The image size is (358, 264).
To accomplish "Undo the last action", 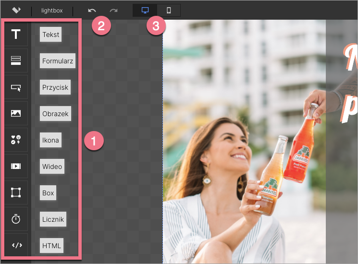I will [x=92, y=10].
